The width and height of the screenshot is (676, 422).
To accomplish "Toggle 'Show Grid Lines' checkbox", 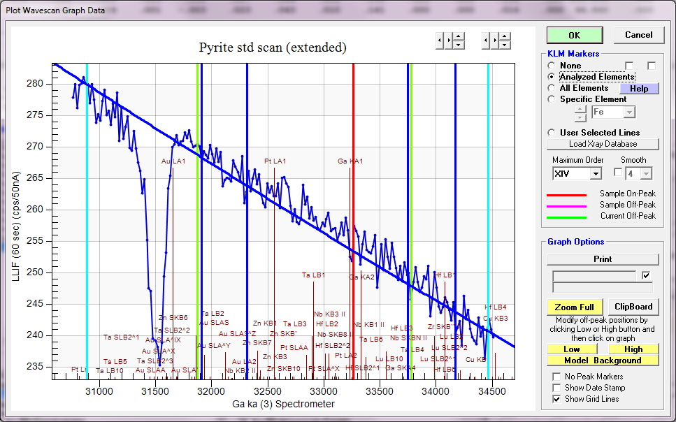I will pos(556,399).
